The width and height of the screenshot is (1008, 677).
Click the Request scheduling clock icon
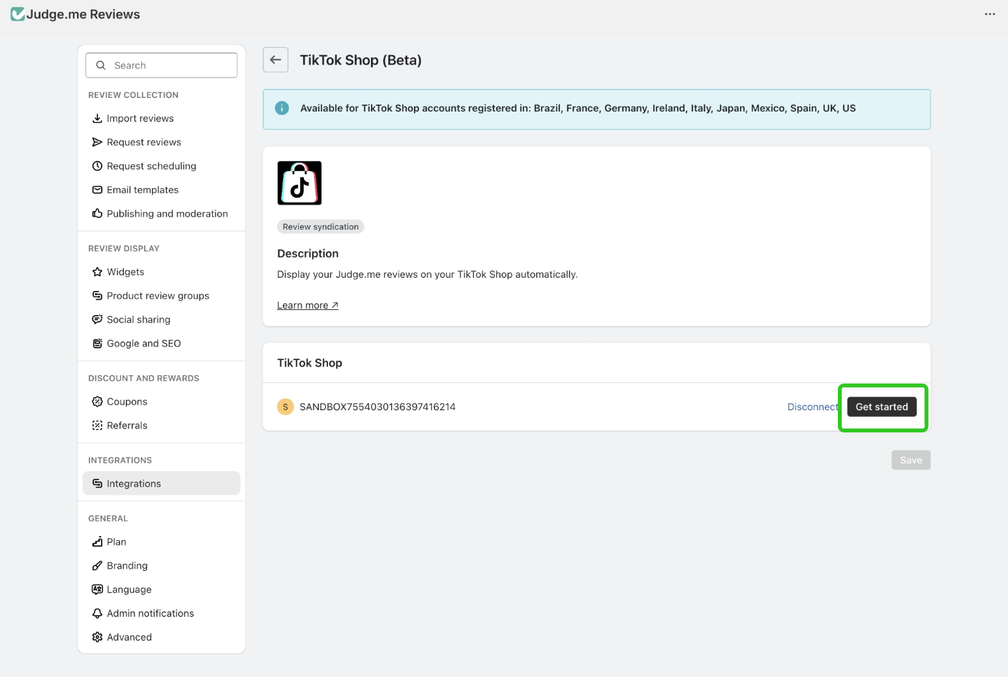click(97, 166)
